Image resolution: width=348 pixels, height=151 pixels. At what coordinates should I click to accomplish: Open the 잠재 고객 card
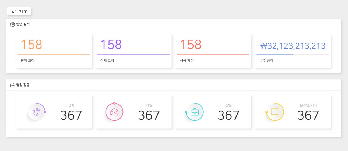[x=133, y=51]
